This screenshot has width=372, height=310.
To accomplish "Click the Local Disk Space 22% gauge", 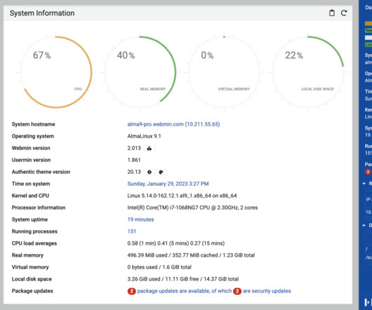I will point(308,72).
